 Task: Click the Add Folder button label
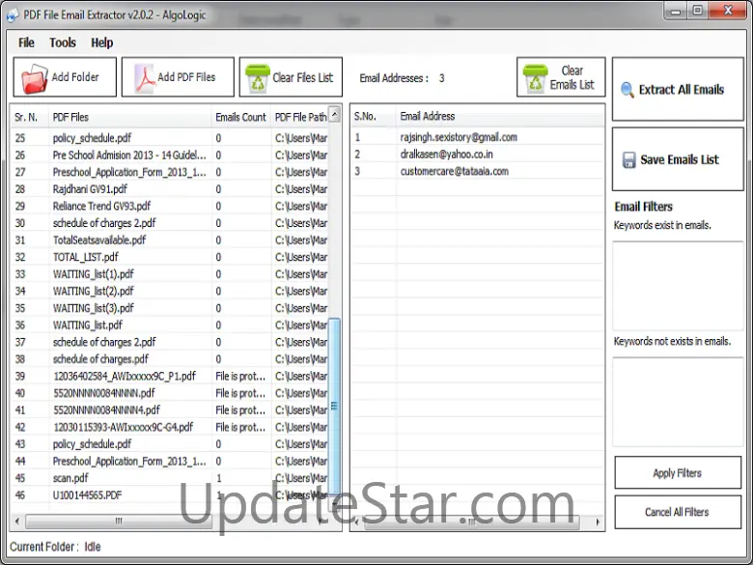pos(75,77)
